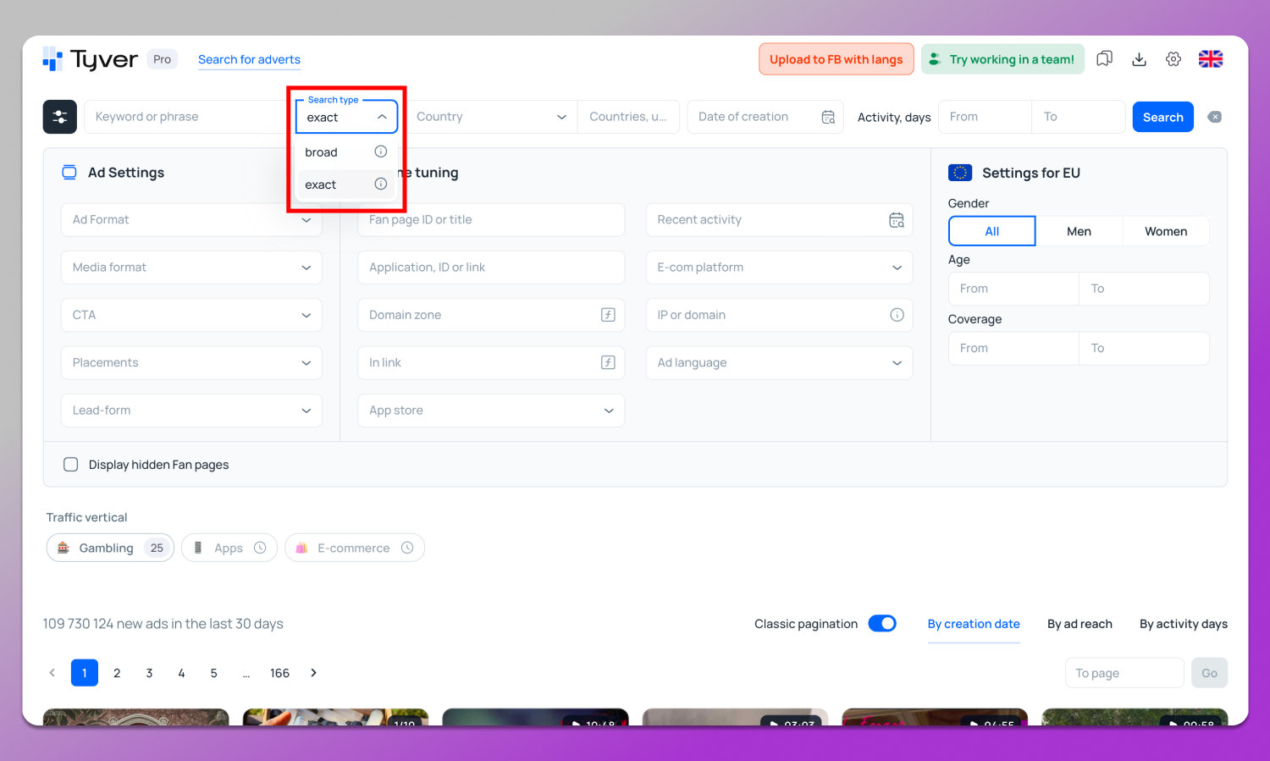Click Upload to FB with langs button
This screenshot has width=1270, height=761.
pyautogui.click(x=836, y=59)
